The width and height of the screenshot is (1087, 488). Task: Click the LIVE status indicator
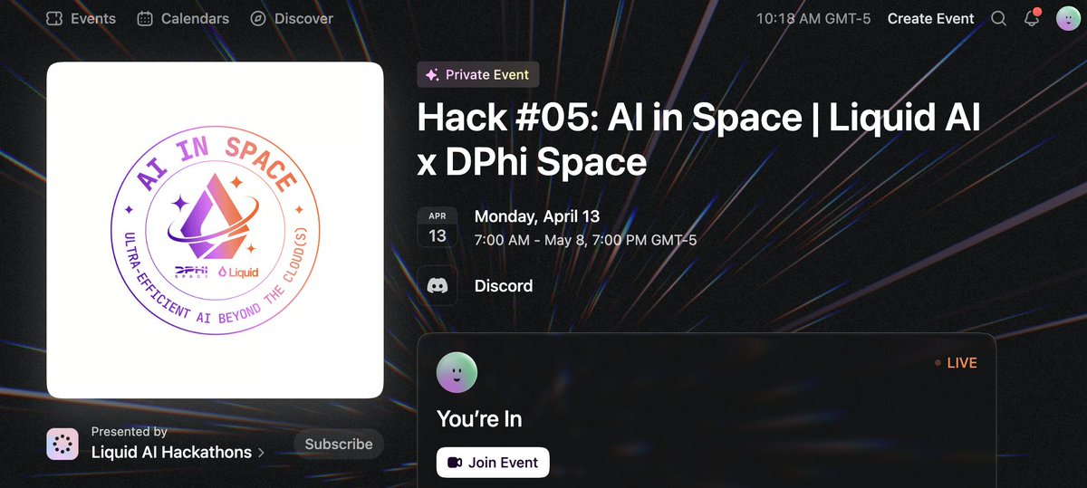pos(956,363)
